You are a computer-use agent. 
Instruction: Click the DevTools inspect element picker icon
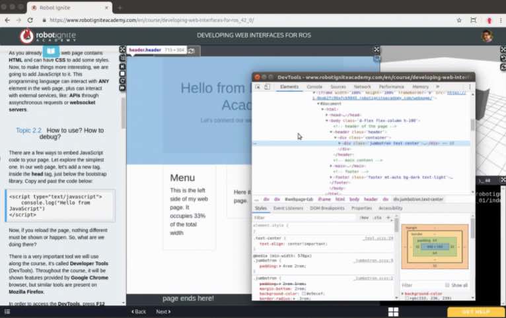[258, 86]
